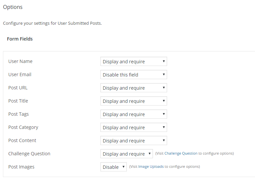Open the Post Images Disable dropdown
Screen dimensions: 255x181
click(113, 167)
